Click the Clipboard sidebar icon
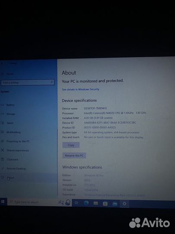175x234 pixels. point(3,159)
